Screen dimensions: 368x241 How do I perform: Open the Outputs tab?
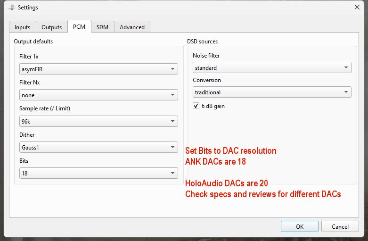coord(51,27)
